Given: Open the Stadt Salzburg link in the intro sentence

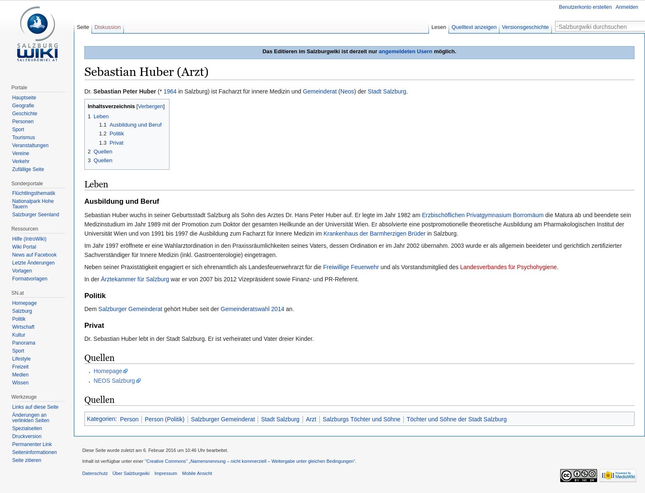Looking at the screenshot, I should click(x=387, y=91).
